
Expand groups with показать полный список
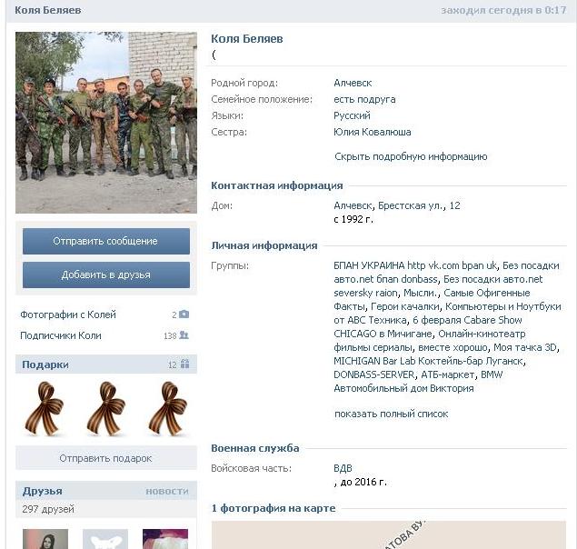coord(391,414)
